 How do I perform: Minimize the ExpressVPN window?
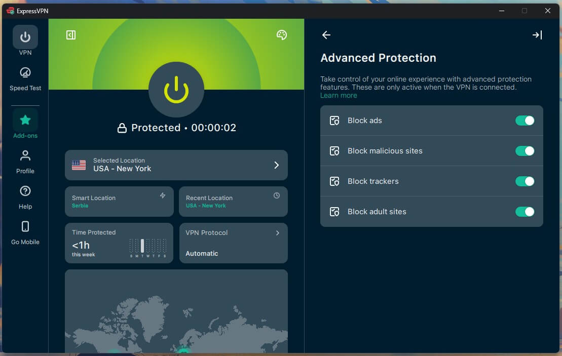[502, 11]
